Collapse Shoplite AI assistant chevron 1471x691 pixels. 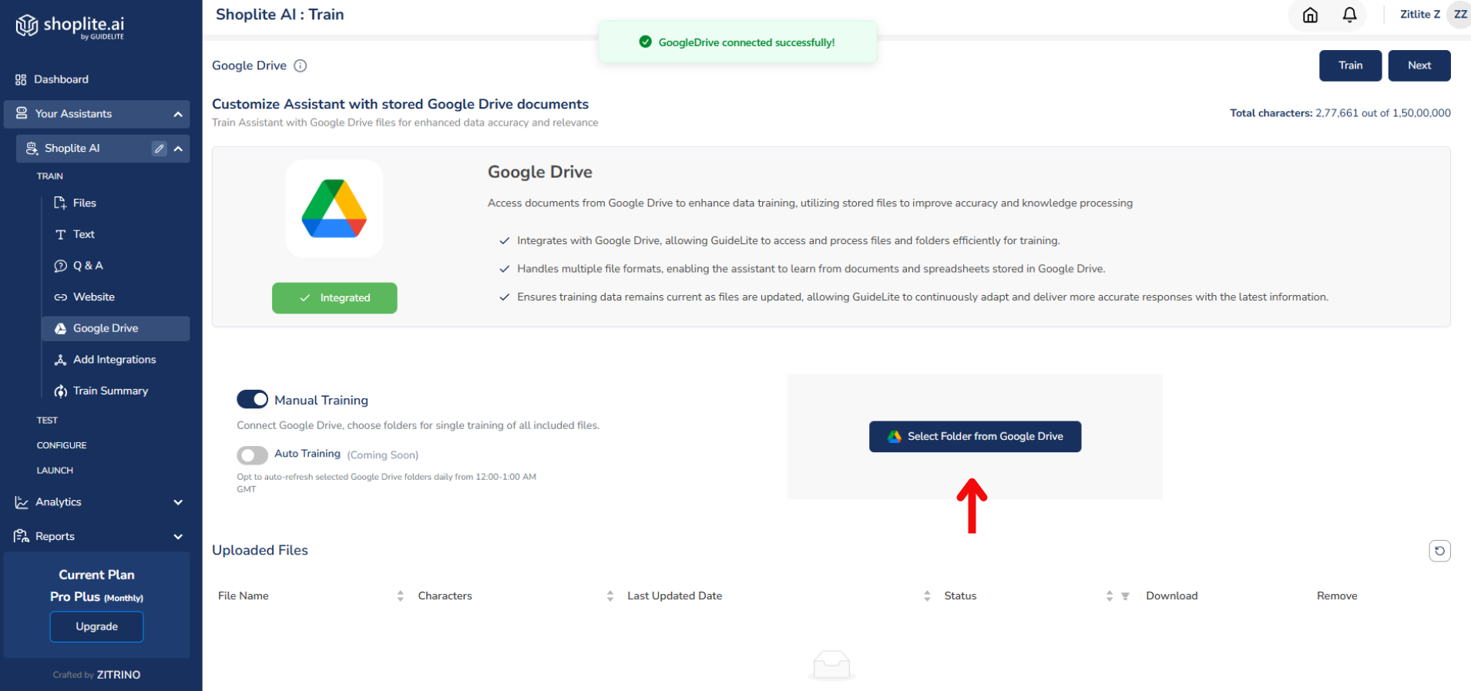tap(178, 149)
